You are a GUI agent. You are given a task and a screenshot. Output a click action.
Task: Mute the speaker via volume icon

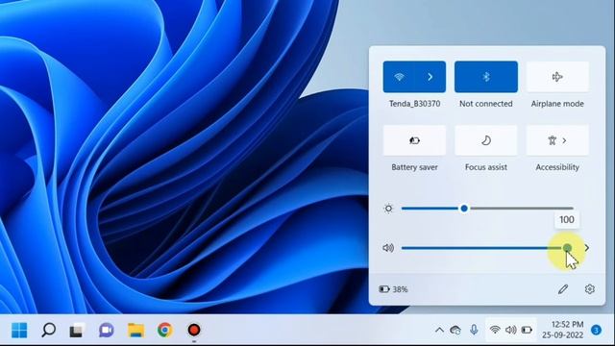(388, 248)
